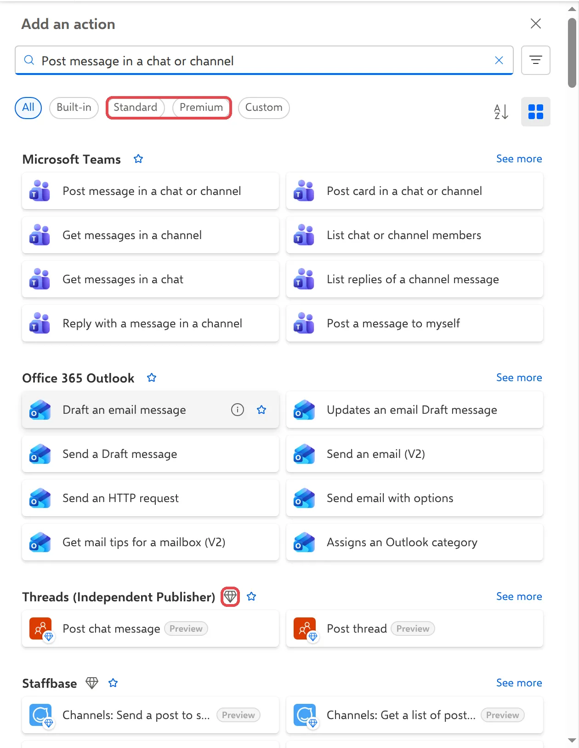Image resolution: width=579 pixels, height=748 pixels.
Task: See more Staffbase actions
Action: (519, 683)
